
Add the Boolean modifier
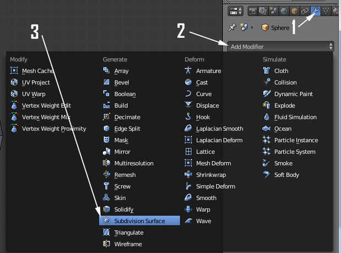tap(125, 94)
